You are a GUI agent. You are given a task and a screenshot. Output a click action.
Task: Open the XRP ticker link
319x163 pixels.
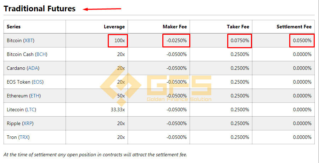(28, 124)
